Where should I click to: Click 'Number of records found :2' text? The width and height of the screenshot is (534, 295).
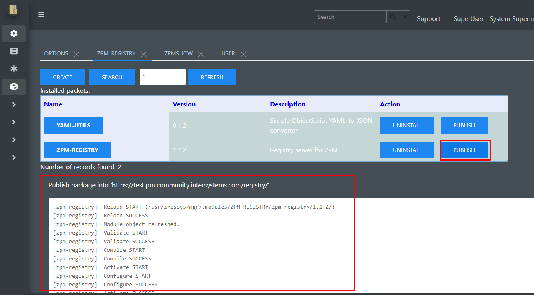pos(81,167)
